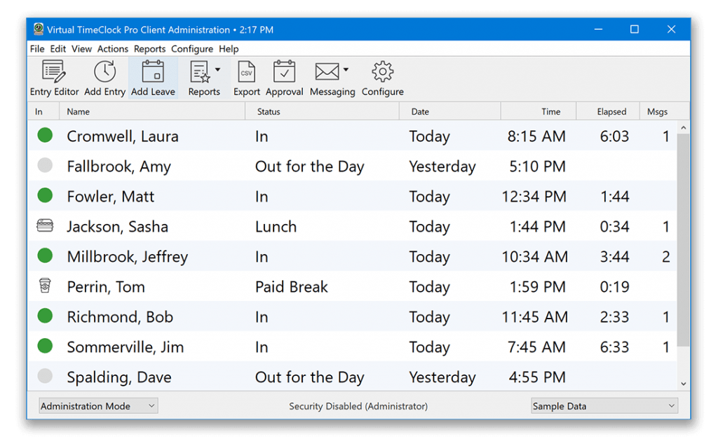Click the 11:45 AM time cell
The image size is (718, 441).
535,316
